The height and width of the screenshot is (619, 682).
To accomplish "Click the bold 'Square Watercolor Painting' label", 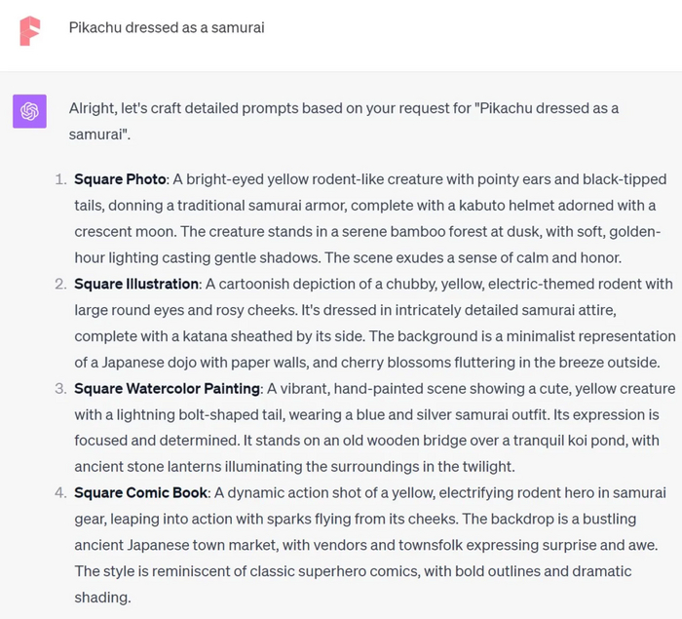I will point(167,388).
